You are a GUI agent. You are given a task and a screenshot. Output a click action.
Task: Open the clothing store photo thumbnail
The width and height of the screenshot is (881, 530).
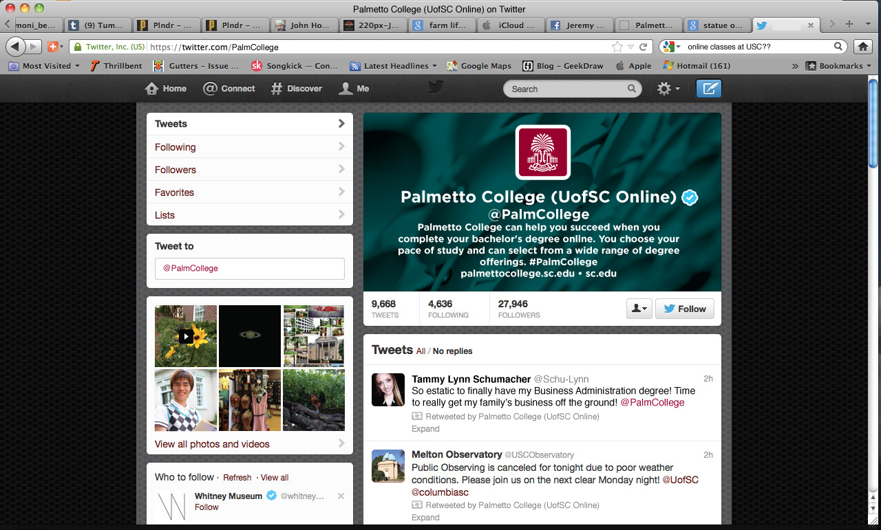[x=250, y=400]
